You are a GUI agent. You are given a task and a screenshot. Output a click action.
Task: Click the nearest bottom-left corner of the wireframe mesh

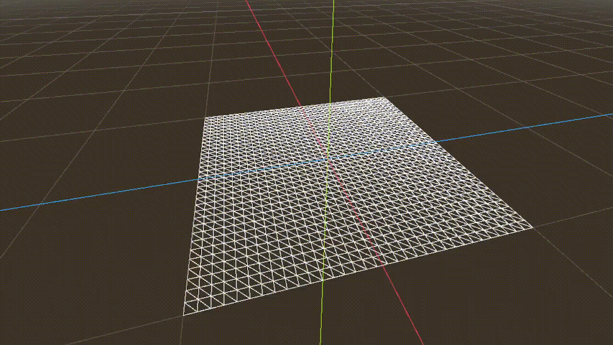(x=184, y=315)
